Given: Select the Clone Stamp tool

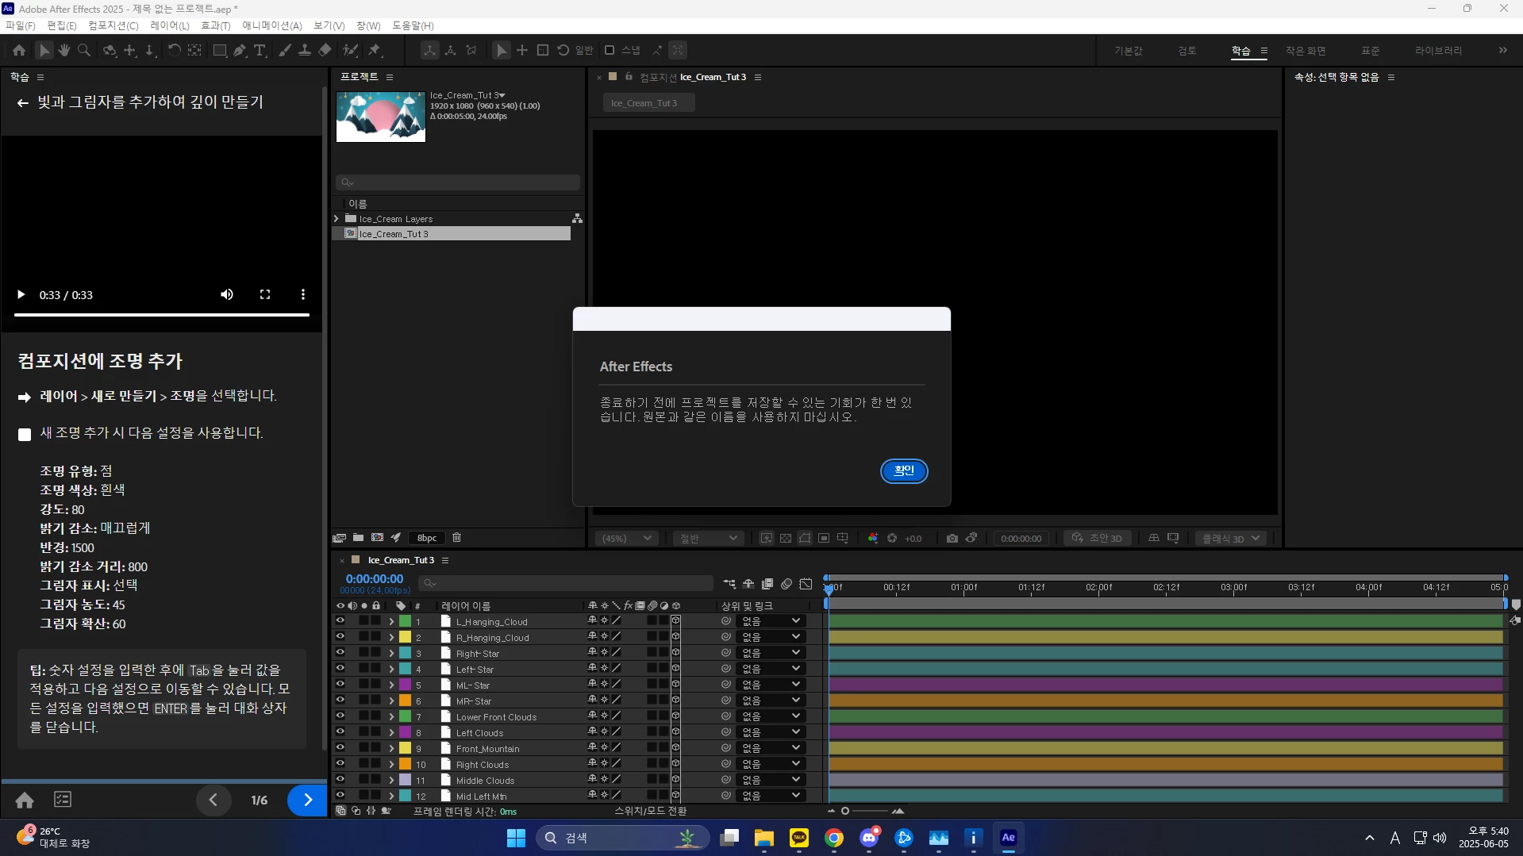Looking at the screenshot, I should pos(304,50).
